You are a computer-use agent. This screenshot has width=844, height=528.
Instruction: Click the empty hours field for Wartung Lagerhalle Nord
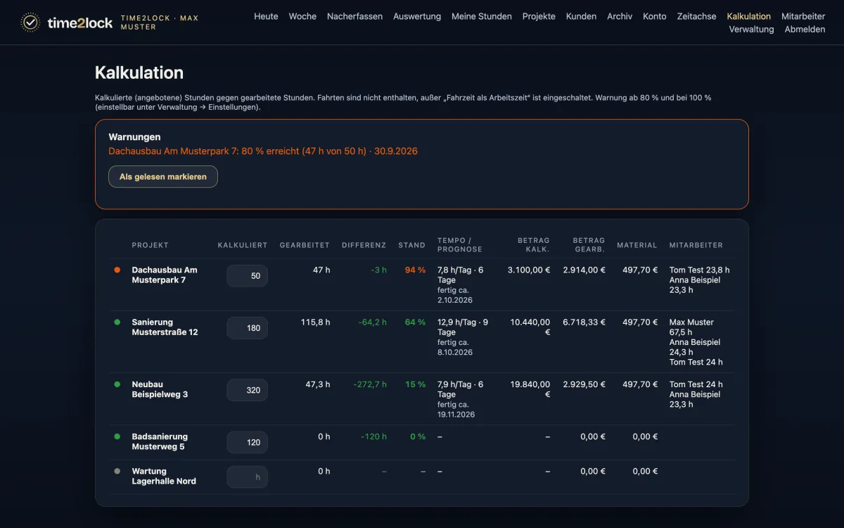(x=247, y=477)
